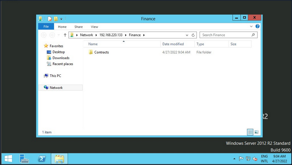This screenshot has height=165, width=292.
Task: Show hidden tray icons
Action: tap(235, 159)
